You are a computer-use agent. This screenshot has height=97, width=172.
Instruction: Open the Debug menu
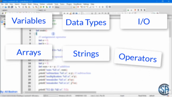[x=36, y=4]
